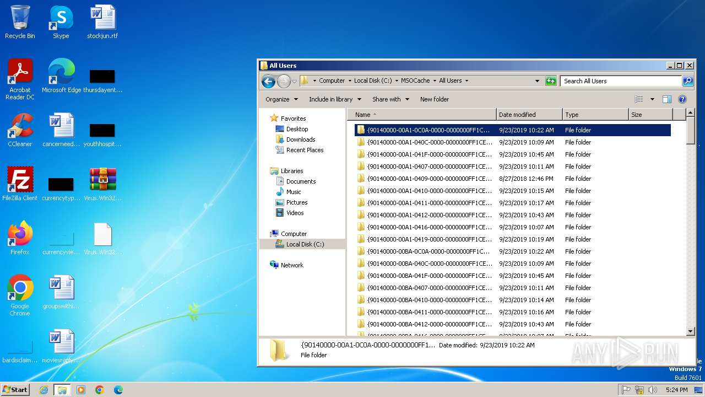Launch the Microsoft Edge desktop shortcut
The width and height of the screenshot is (705, 397).
[x=61, y=76]
